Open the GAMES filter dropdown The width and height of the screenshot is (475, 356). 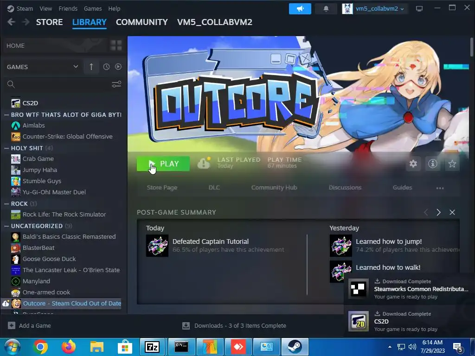(42, 67)
